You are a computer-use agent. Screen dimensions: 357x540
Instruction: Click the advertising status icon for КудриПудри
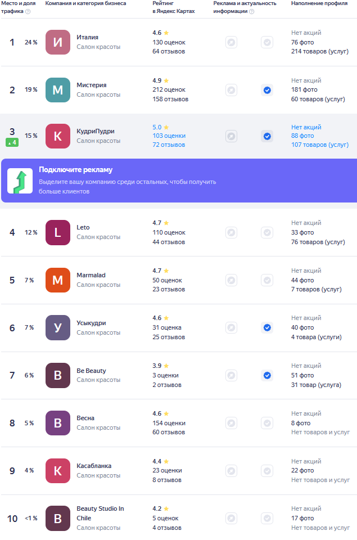[x=231, y=136]
